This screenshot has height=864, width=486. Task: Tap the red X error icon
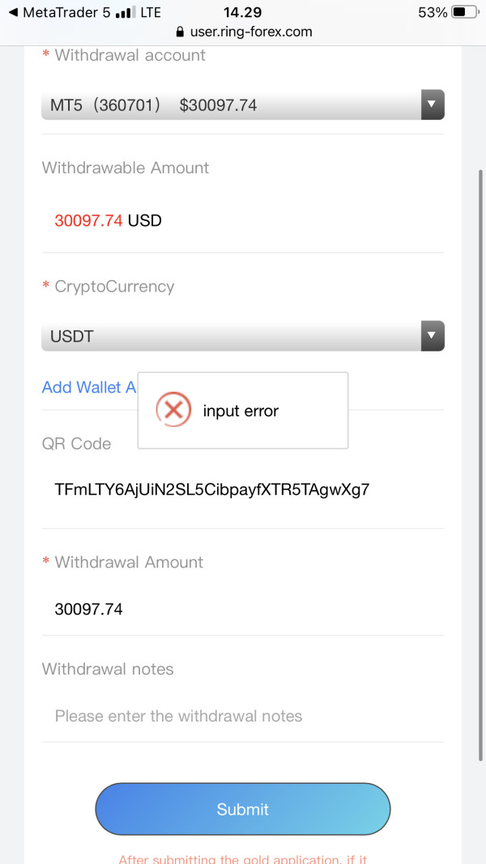pos(173,411)
